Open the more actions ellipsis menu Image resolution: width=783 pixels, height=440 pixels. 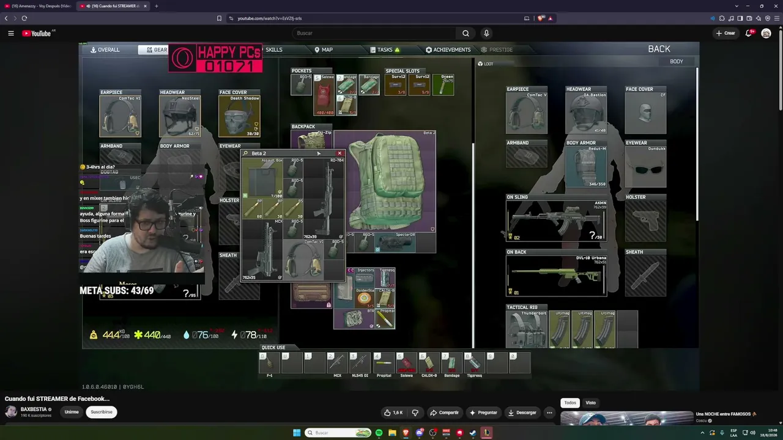(549, 413)
